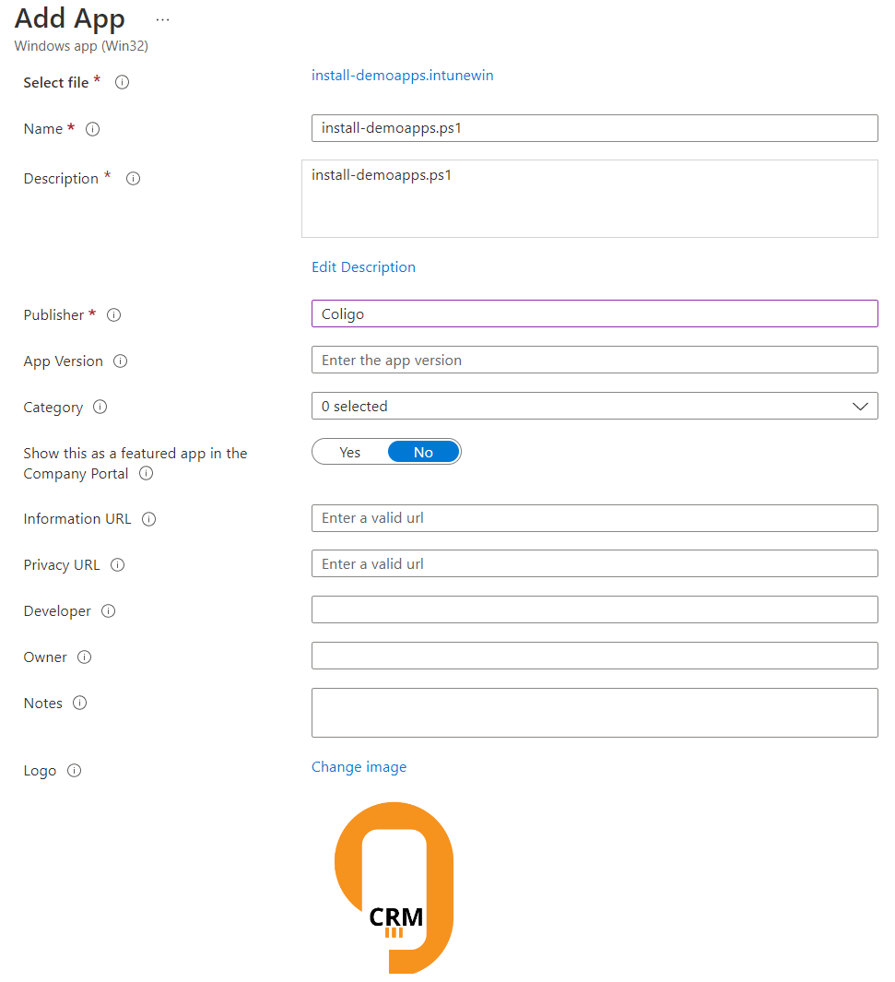This screenshot has width=895, height=982.
Task: Open the Category info tooltip
Action: click(x=100, y=407)
